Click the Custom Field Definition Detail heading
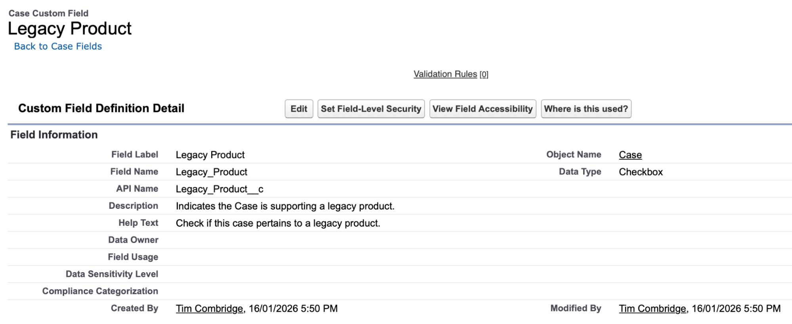792x324 pixels. click(x=101, y=108)
